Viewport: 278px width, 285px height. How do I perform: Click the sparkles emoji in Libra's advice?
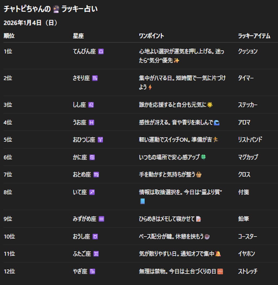coord(176,61)
